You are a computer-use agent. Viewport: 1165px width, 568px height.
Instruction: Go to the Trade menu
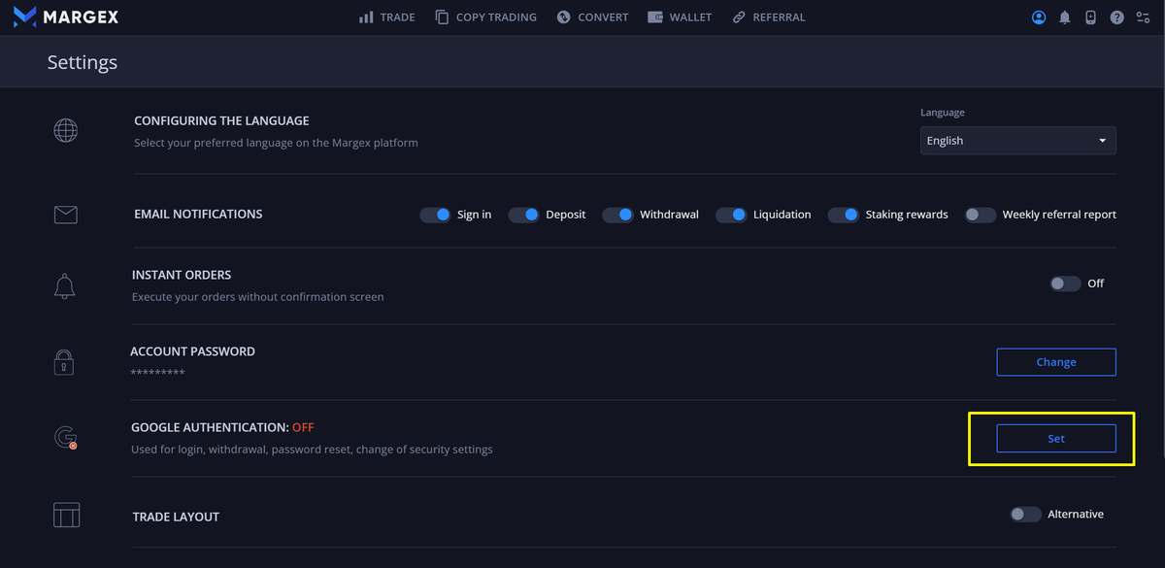point(386,17)
